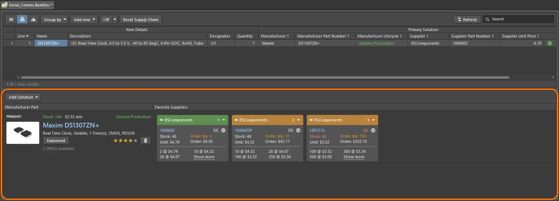Click the green check status icon in row 1
The image size is (559, 201).
[550, 43]
